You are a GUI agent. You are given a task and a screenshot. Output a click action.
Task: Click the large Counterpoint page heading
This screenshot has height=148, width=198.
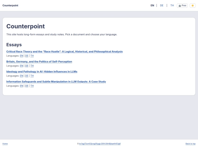coord(26,26)
